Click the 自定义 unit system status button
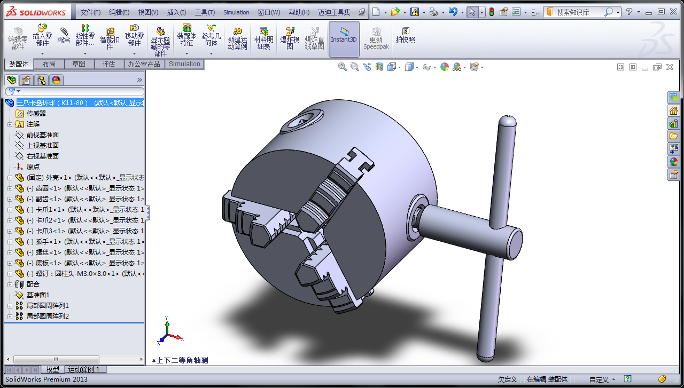 602,379
